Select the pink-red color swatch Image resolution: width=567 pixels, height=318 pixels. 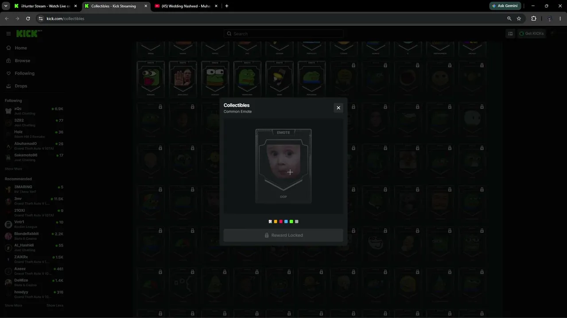pyautogui.click(x=281, y=222)
